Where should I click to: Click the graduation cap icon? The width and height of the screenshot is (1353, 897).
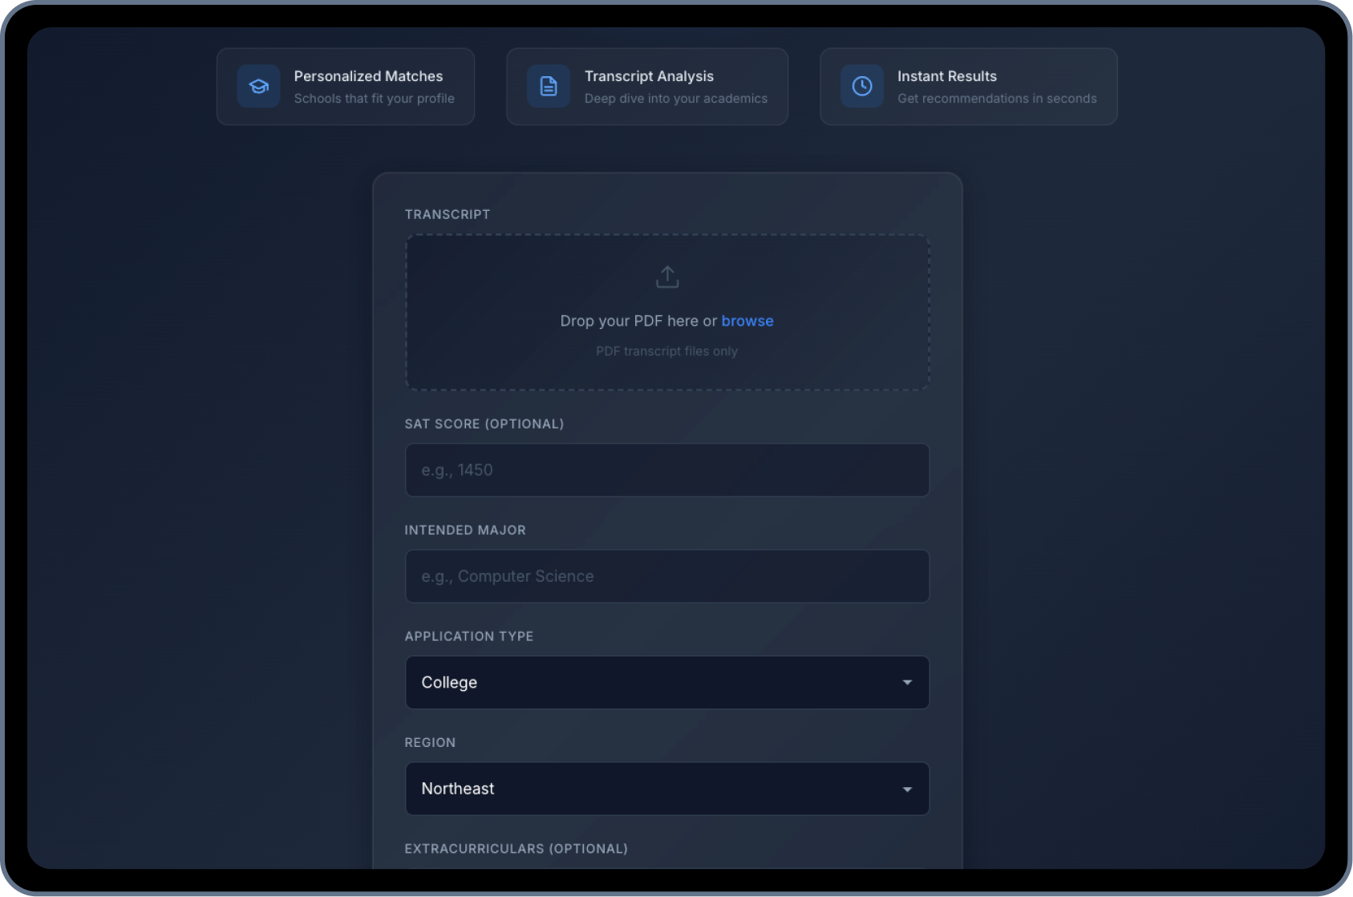coord(258,86)
